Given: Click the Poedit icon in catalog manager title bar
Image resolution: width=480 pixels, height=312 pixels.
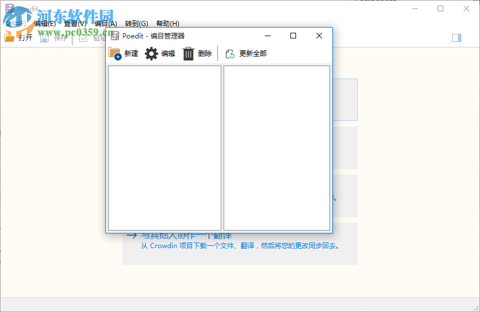Looking at the screenshot, I should pos(115,36).
